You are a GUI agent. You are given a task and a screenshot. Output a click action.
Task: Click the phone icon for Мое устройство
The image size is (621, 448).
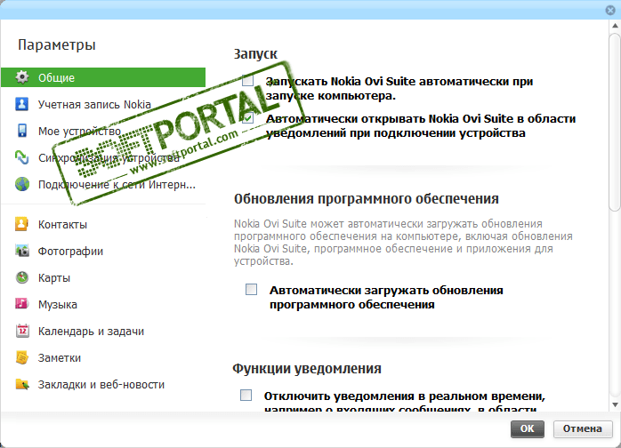(x=22, y=131)
